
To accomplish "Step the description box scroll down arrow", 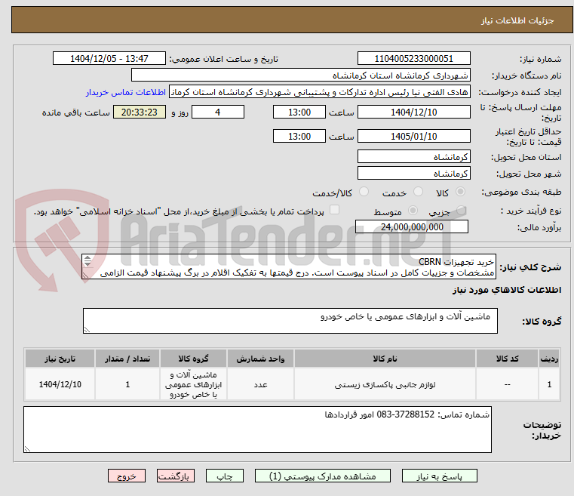I will tap(87, 263).
